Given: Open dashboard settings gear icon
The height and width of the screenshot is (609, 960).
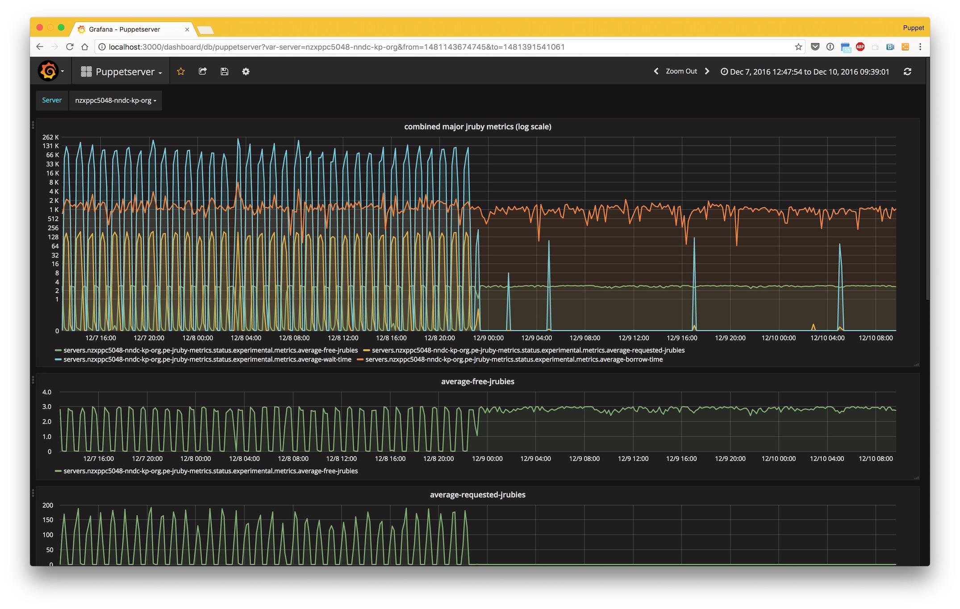Looking at the screenshot, I should 246,71.
